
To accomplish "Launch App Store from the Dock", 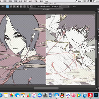I will (40, 95).
